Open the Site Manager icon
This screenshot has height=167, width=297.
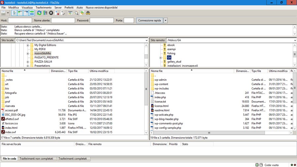(x=4, y=13)
